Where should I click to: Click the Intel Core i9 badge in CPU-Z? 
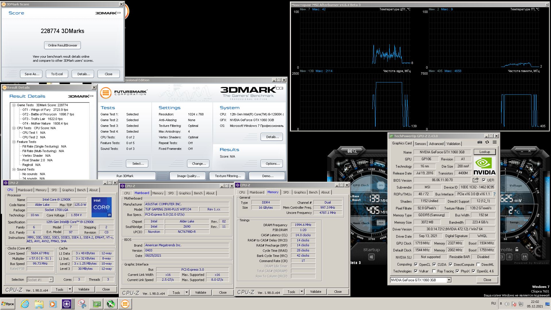click(x=102, y=207)
